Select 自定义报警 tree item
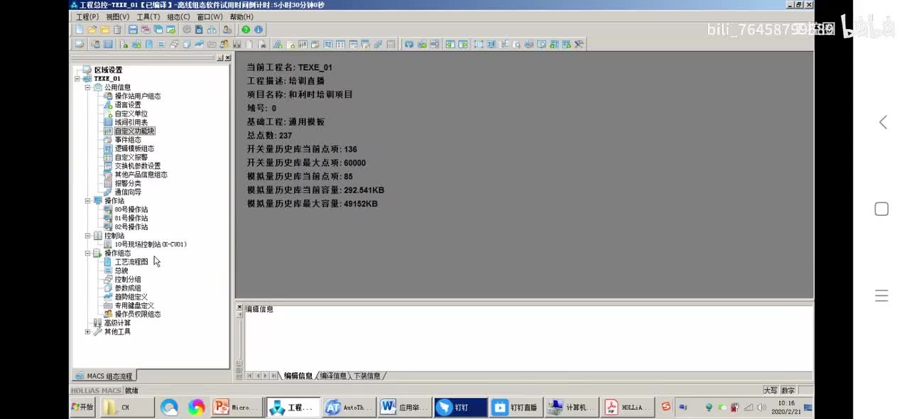The height and width of the screenshot is (419, 909). pos(131,157)
